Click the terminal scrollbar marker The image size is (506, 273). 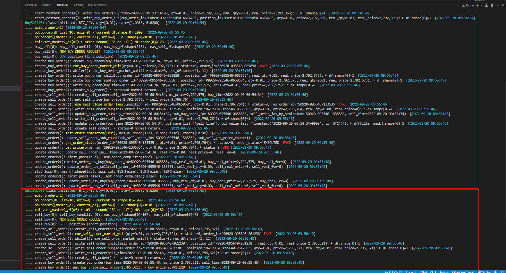[x=505, y=12]
